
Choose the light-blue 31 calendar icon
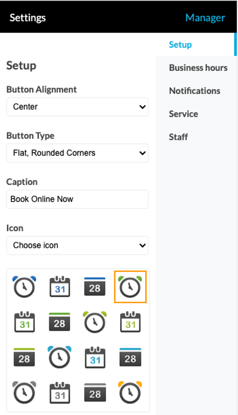95,358
